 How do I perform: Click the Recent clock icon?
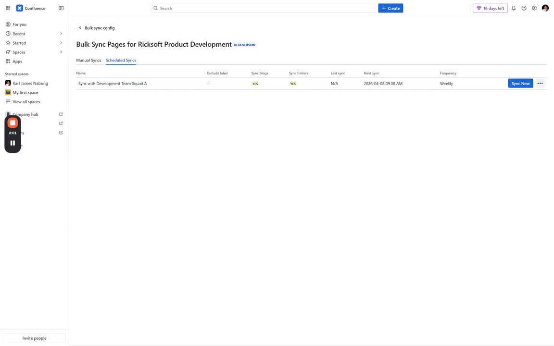tap(8, 34)
